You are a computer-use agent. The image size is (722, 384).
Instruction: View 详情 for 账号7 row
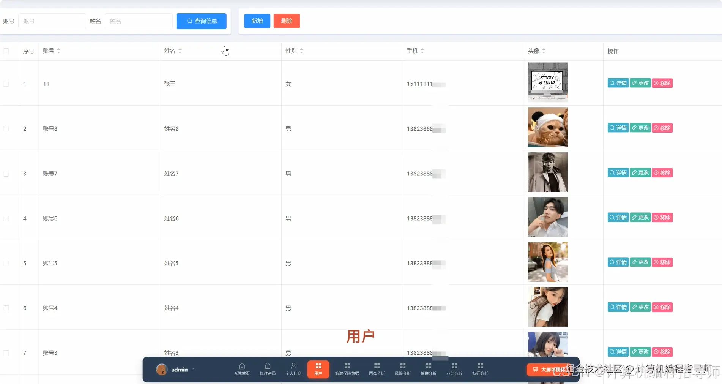click(618, 173)
